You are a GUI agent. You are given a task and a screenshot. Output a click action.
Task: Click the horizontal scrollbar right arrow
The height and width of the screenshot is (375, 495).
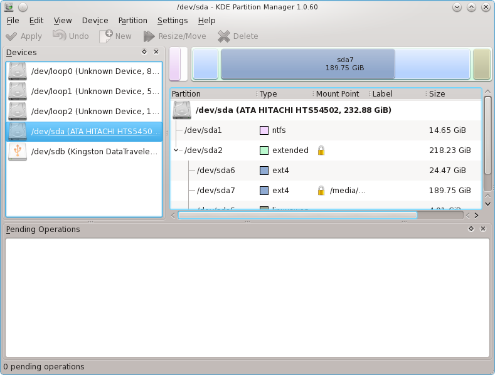click(476, 216)
